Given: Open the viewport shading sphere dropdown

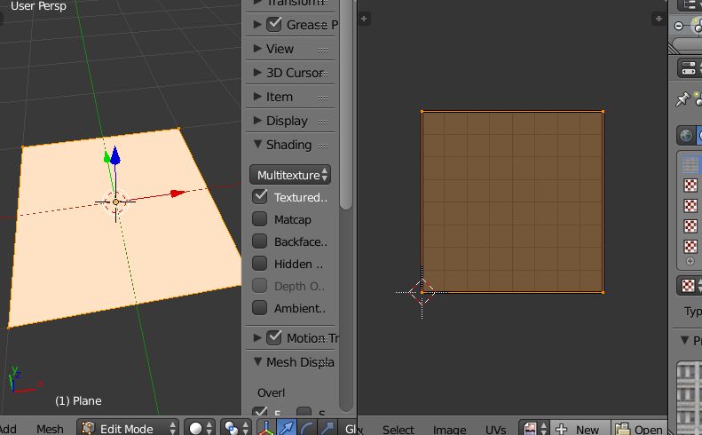Looking at the screenshot, I should coord(200,428).
